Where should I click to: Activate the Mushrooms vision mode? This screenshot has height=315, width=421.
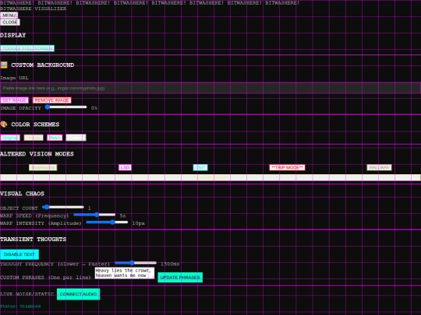coord(43,168)
